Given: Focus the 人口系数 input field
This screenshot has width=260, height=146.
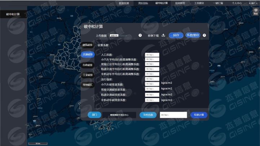Looking at the screenshot, I should (152, 55).
